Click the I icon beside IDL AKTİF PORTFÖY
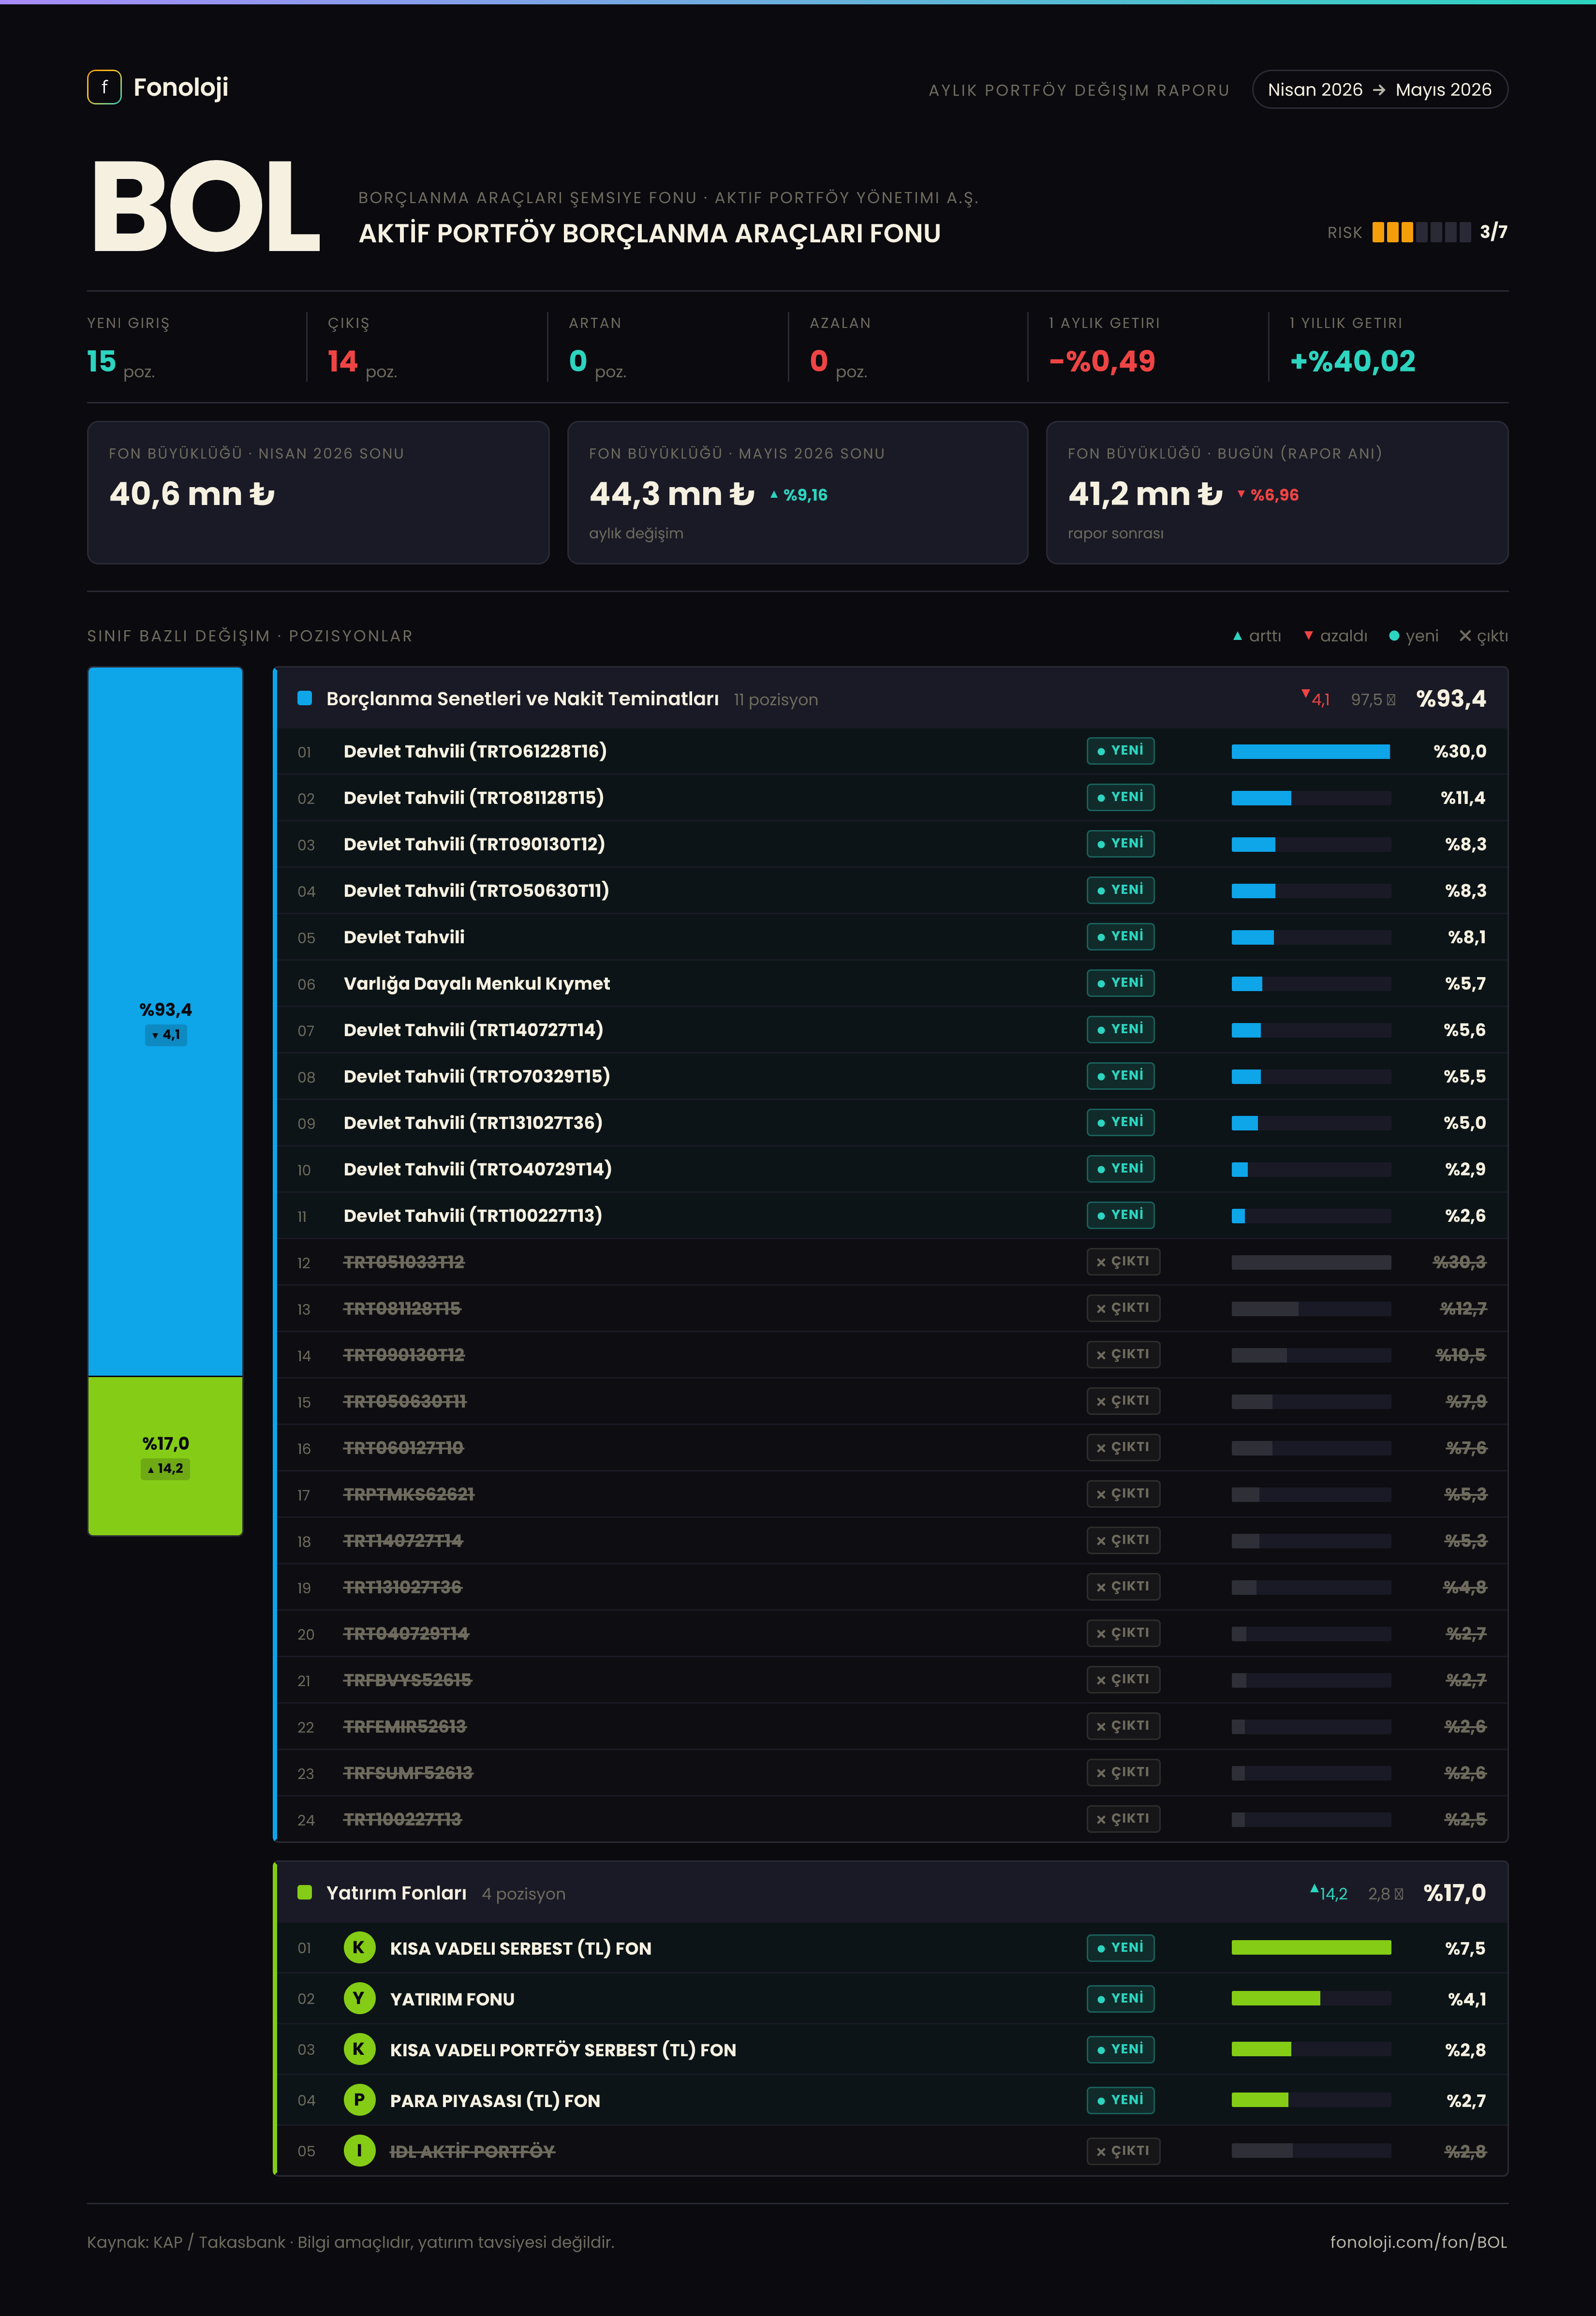Image resolution: width=1596 pixels, height=2316 pixels. point(359,2151)
